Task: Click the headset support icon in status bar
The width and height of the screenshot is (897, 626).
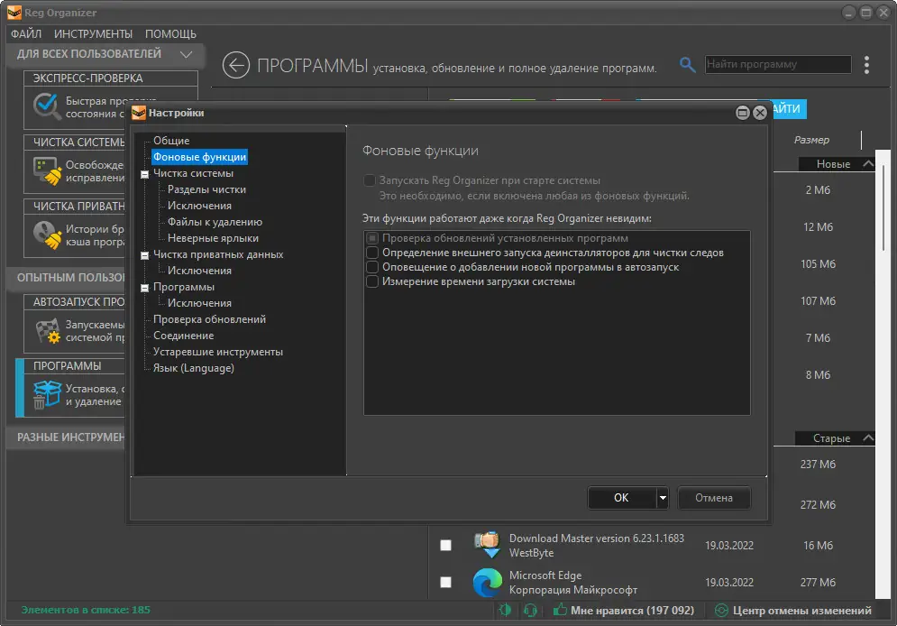Action: (x=530, y=611)
